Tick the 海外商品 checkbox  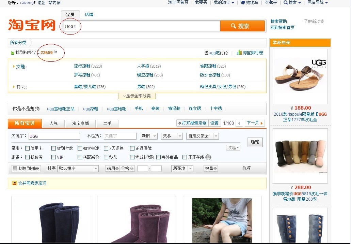(158, 157)
